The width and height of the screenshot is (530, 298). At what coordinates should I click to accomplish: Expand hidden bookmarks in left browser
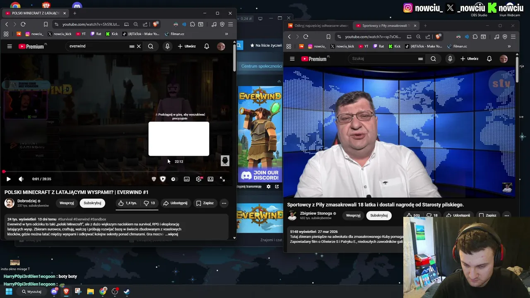point(226,34)
